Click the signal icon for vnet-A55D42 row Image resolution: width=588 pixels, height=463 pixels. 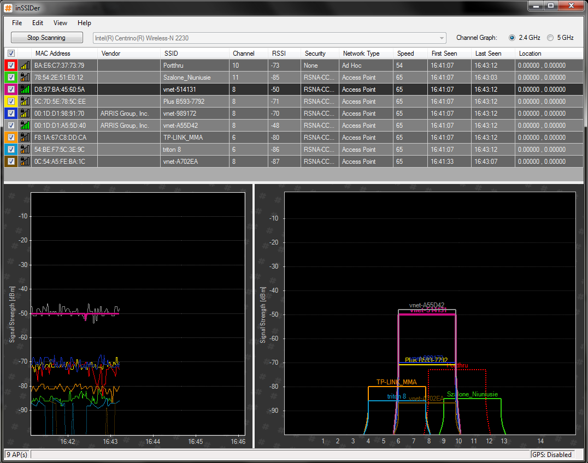25,126
